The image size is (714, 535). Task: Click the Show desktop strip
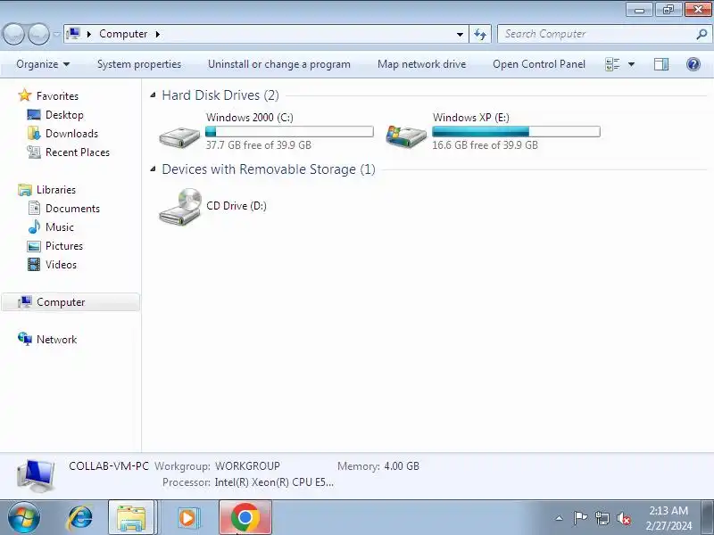(x=708, y=518)
